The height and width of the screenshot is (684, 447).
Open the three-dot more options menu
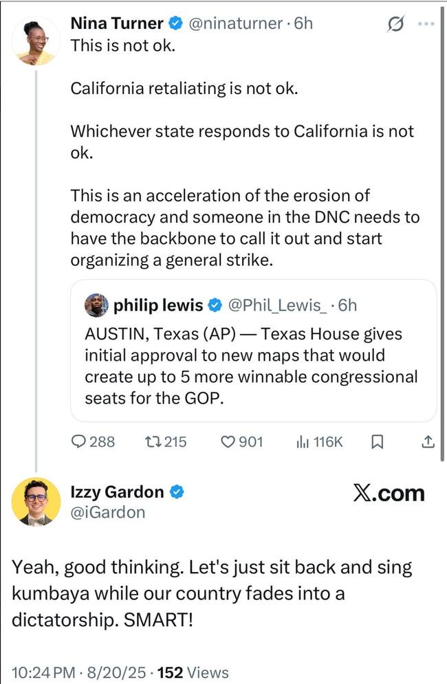(426, 23)
